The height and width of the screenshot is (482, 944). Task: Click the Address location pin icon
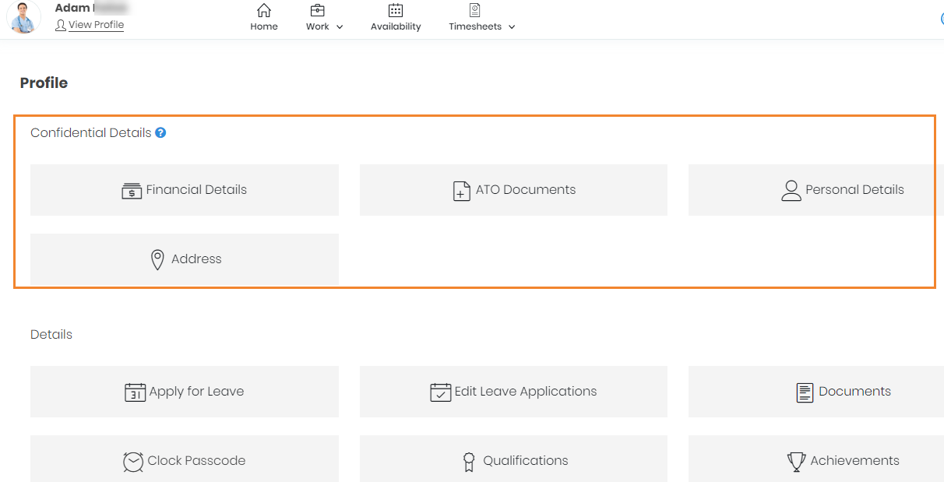tap(157, 259)
